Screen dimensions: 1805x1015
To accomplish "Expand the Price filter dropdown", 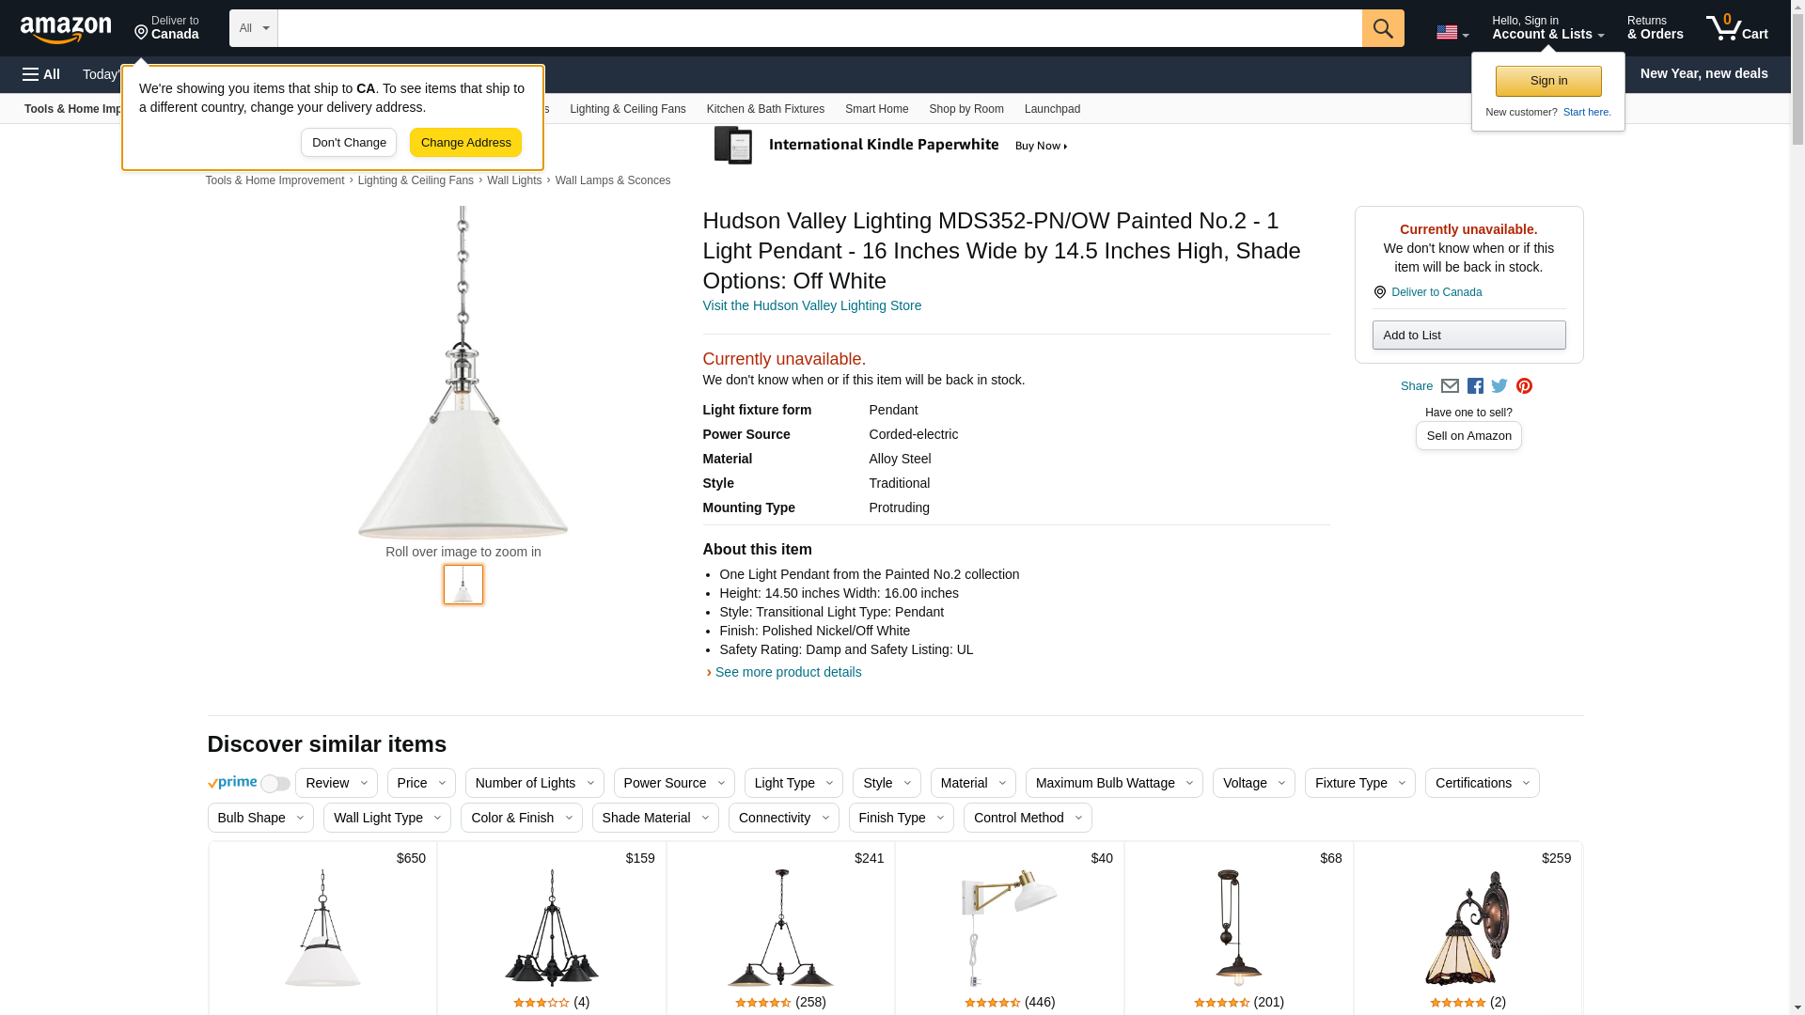I will click(420, 783).
